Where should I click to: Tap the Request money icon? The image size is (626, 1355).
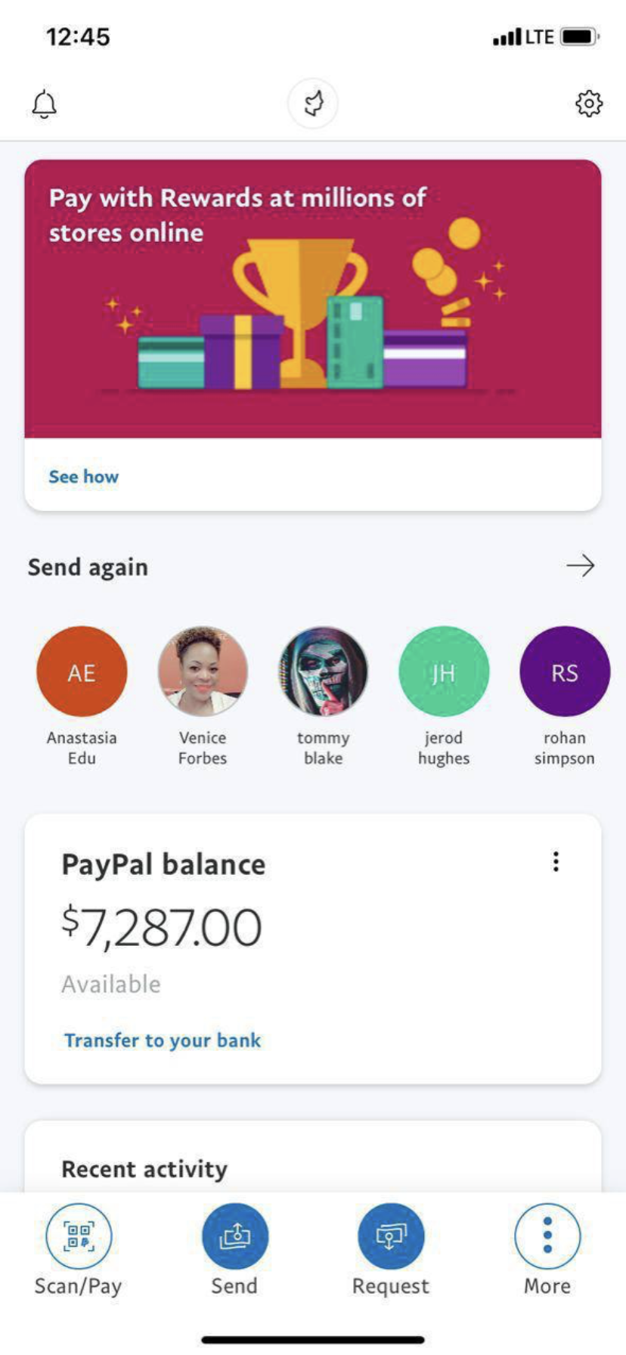390,1236
